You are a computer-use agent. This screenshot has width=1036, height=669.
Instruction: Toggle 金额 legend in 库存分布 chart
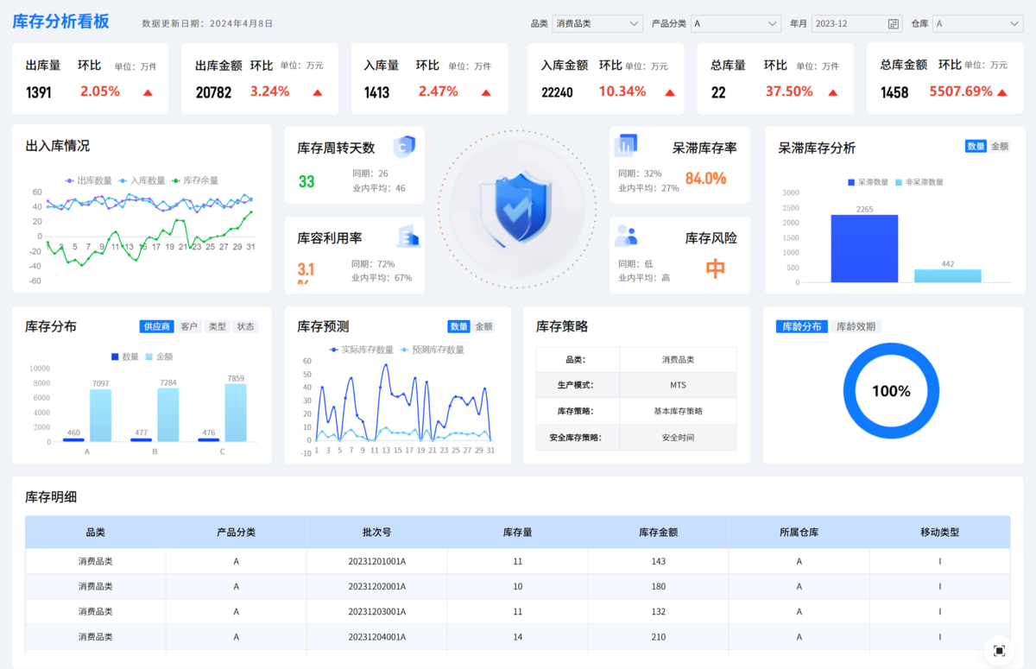(158, 357)
